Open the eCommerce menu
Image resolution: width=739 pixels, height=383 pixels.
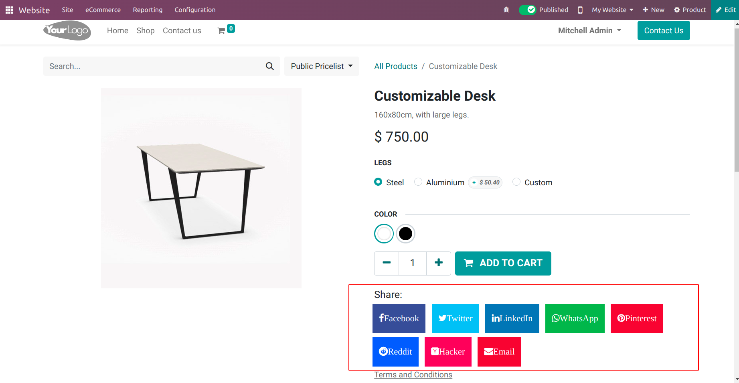click(103, 10)
